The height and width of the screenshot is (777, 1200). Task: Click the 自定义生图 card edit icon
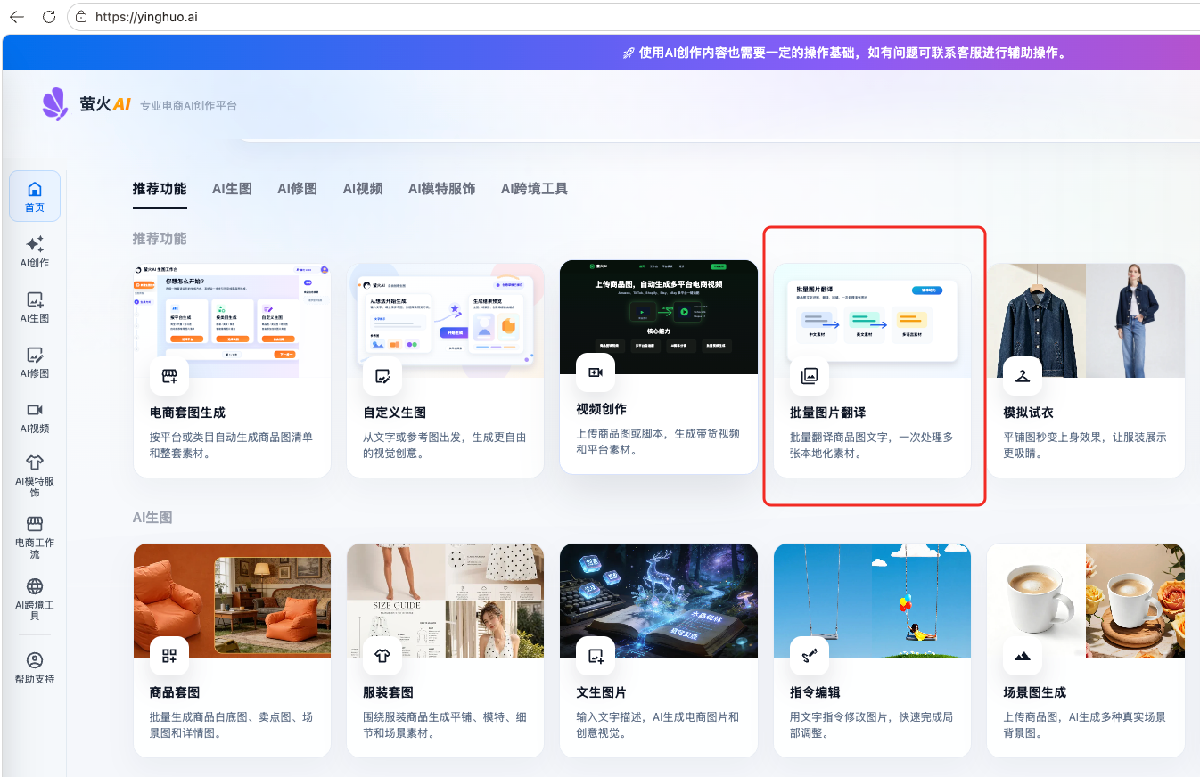click(382, 376)
